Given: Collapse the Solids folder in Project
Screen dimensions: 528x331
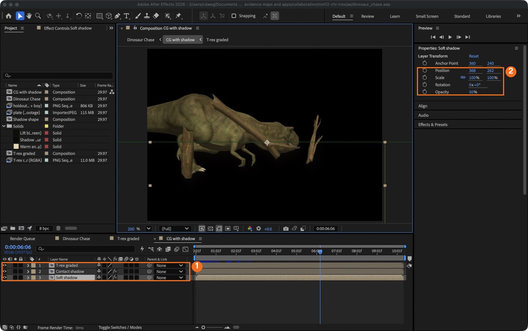Looking at the screenshot, I should click(x=4, y=126).
